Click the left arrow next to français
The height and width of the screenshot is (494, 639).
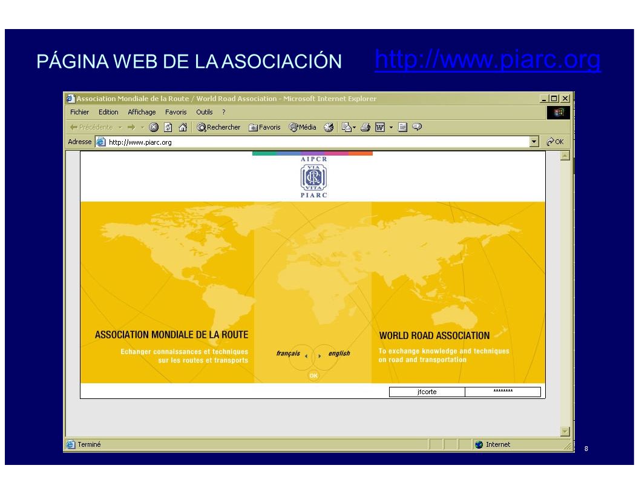[306, 356]
